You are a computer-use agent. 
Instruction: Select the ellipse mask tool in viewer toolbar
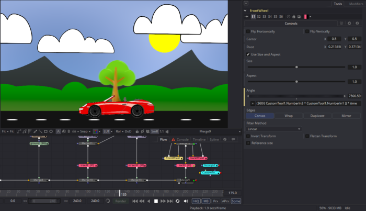tap(51, 131)
